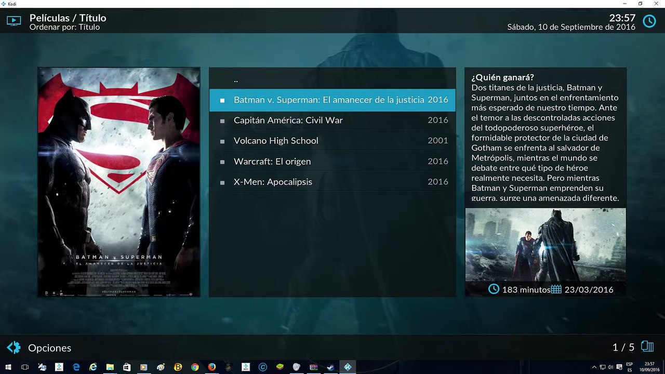Select Warcraft: El origen

tap(332, 162)
